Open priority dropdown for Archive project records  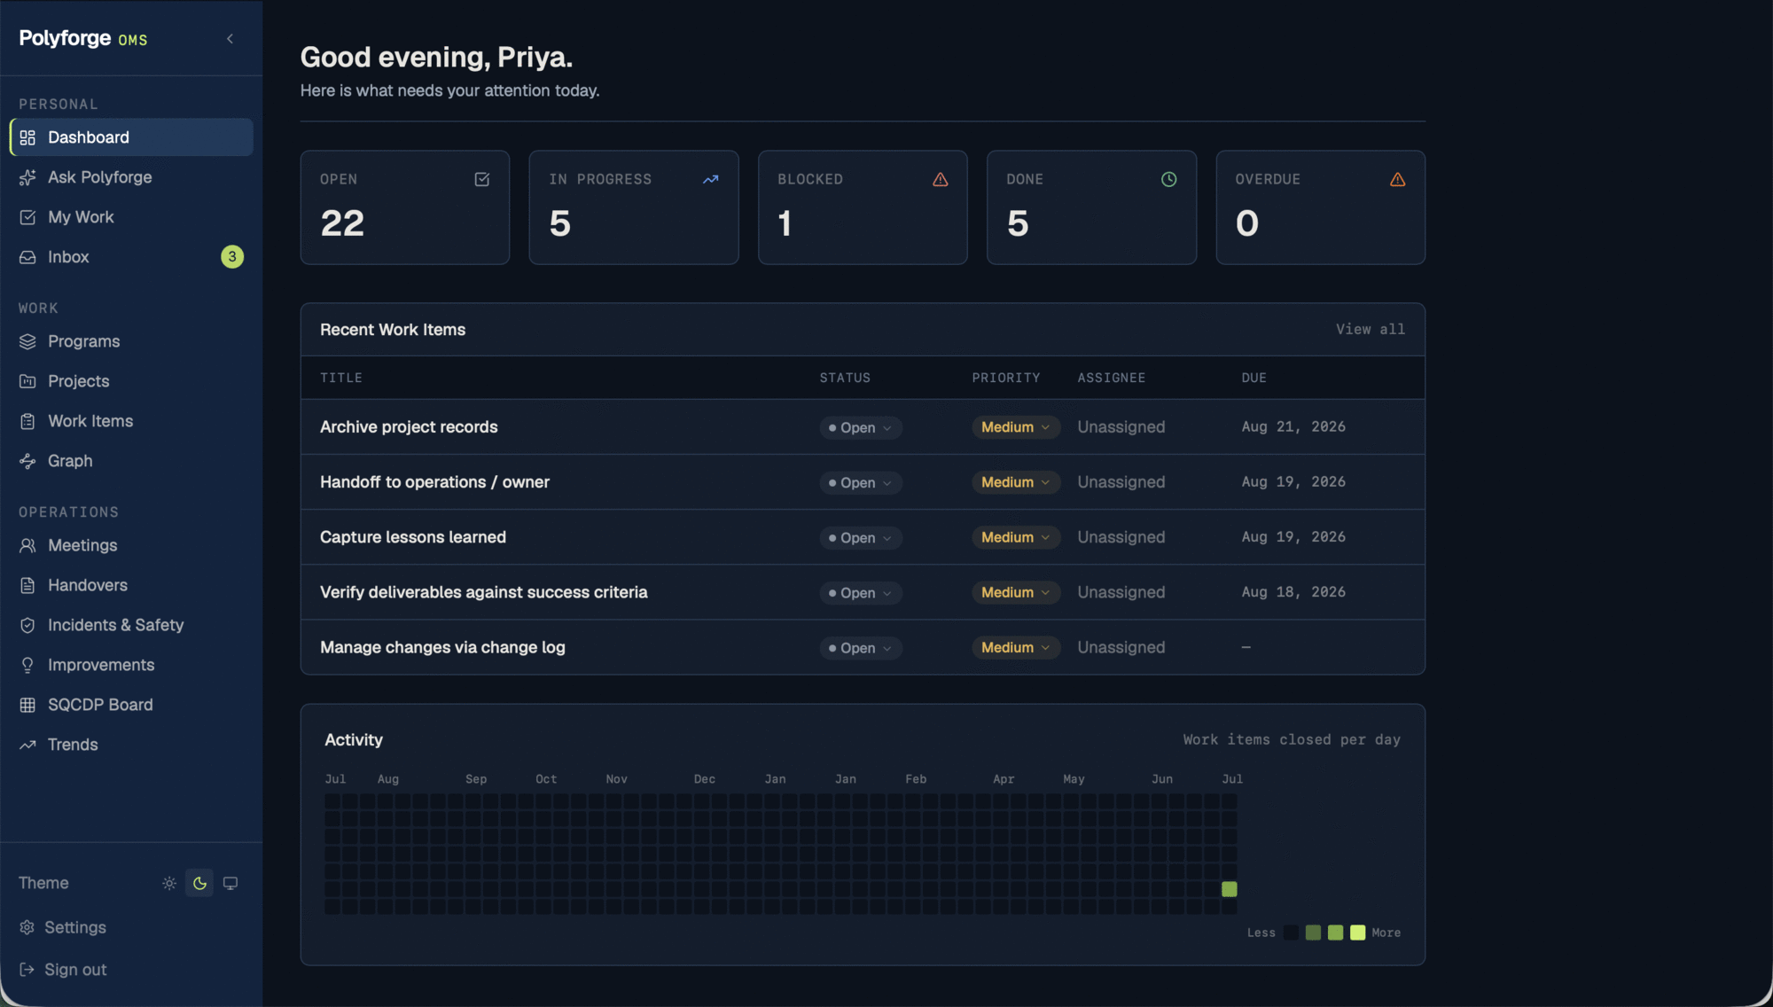[1016, 427]
